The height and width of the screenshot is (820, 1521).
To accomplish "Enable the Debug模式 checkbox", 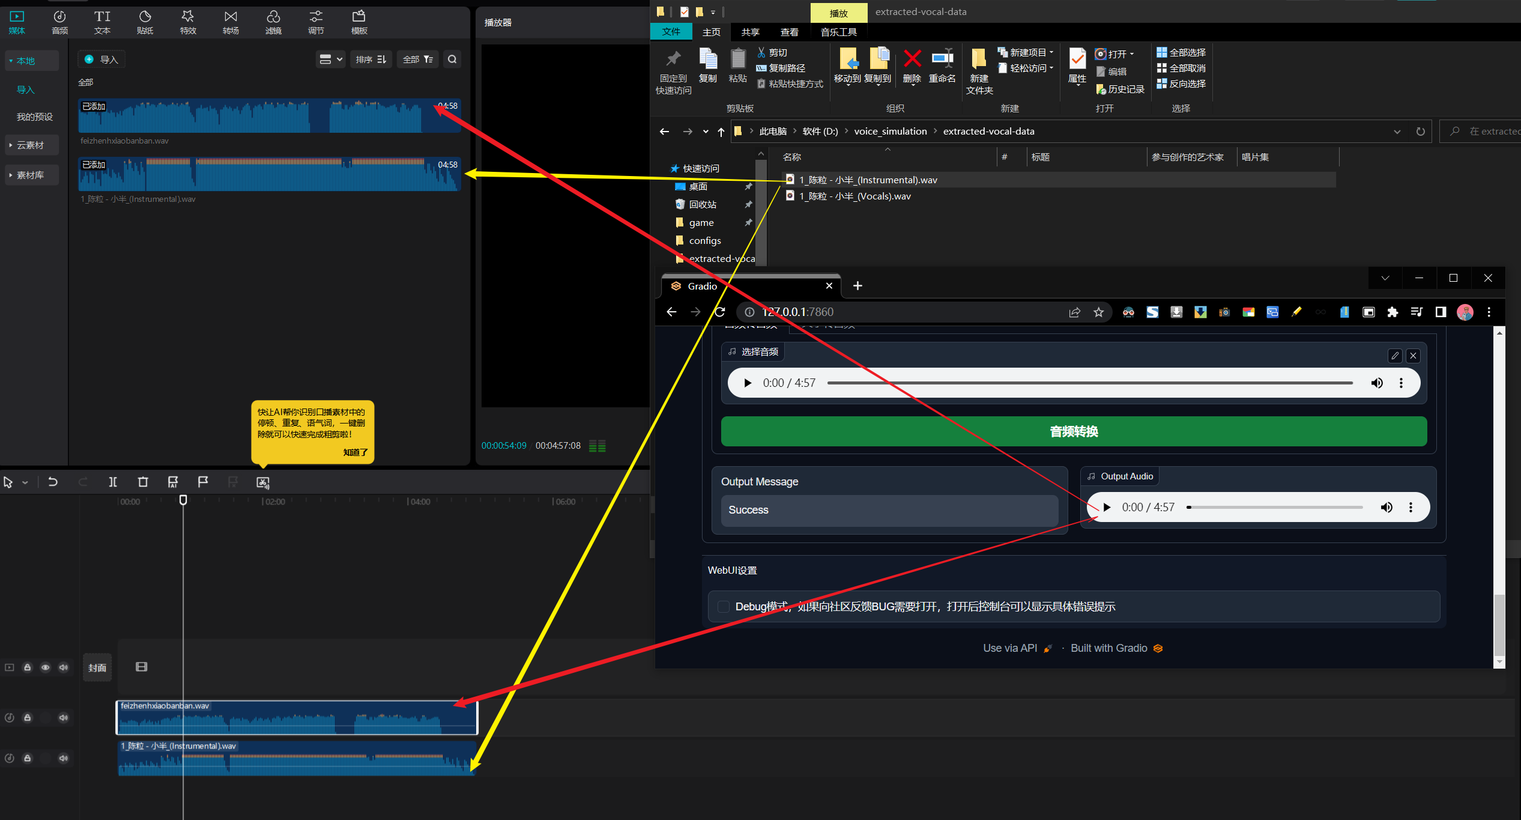I will pos(724,607).
